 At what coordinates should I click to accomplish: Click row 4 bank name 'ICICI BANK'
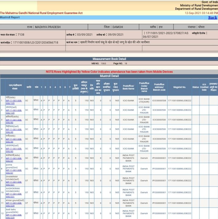[128, 129]
